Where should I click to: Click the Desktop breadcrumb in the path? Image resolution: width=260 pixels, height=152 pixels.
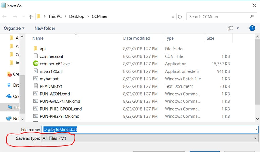77,16
